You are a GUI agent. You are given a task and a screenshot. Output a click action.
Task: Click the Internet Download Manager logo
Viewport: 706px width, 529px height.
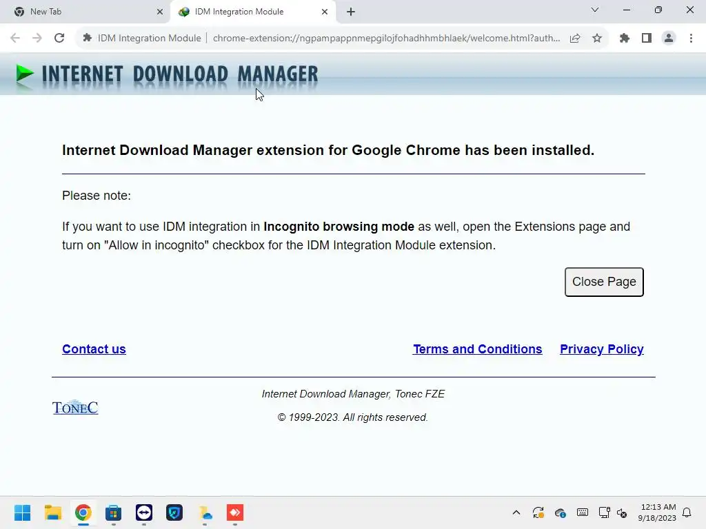coord(167,74)
